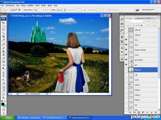Select the History Brush tool
161x120 pixels.
[x=3, y=55]
